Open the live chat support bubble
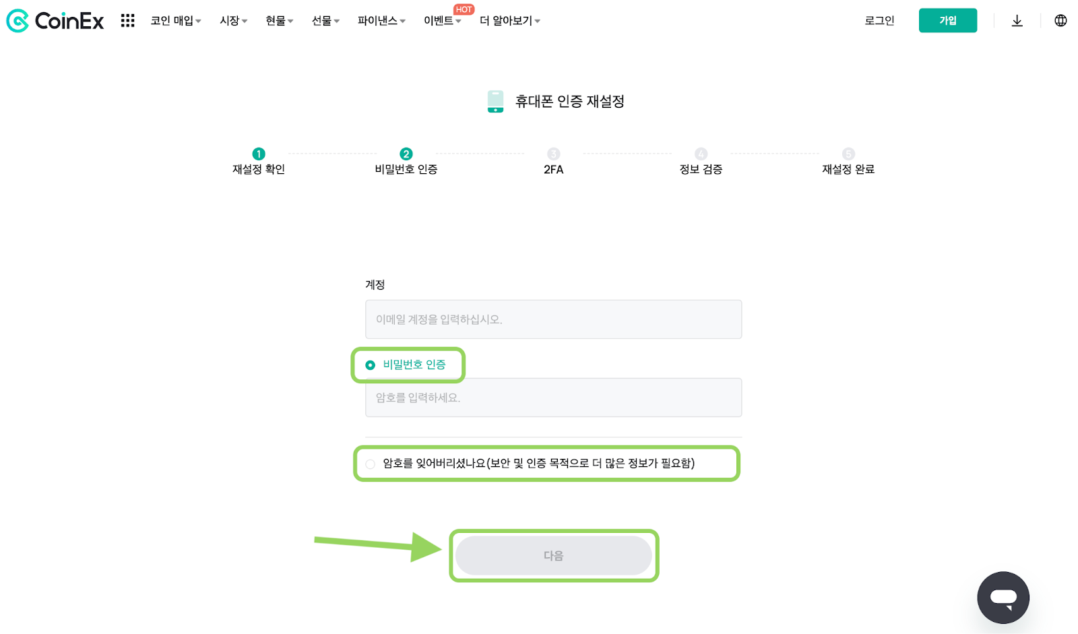1078x634 pixels. pos(1003,598)
